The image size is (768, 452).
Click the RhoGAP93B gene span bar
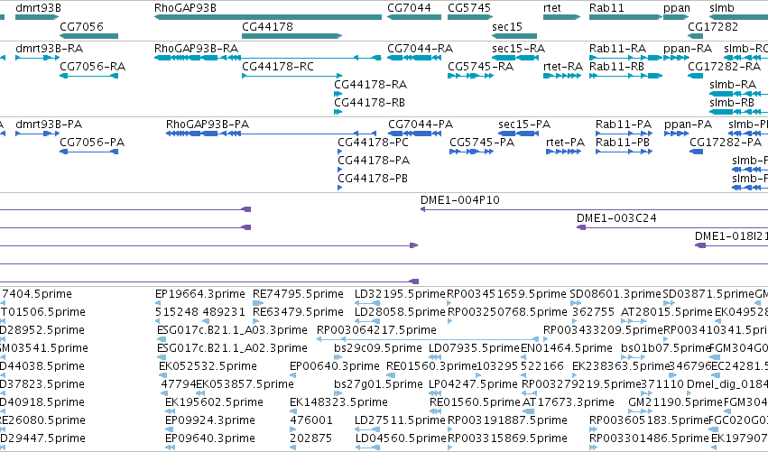click(x=268, y=17)
